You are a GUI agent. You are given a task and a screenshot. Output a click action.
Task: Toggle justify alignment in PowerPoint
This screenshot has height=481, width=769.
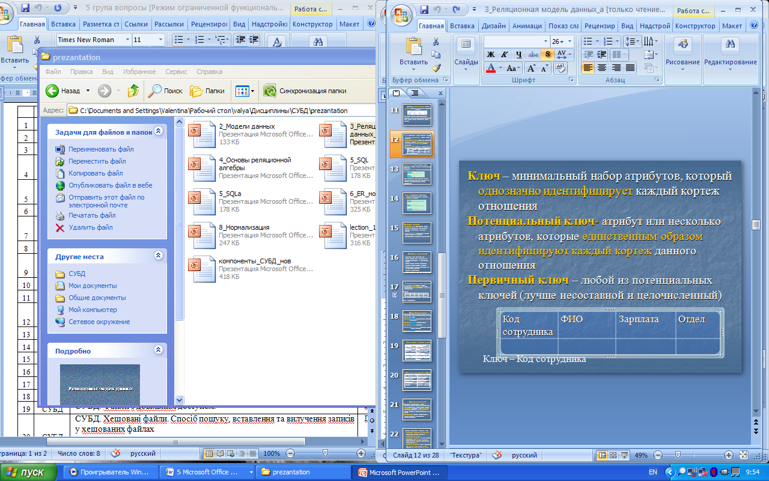(630, 68)
